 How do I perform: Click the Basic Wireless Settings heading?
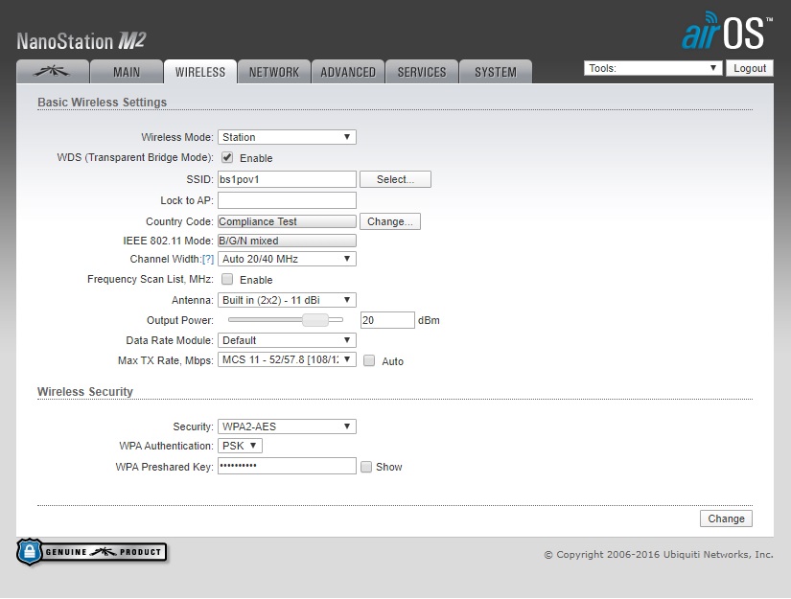pos(102,102)
